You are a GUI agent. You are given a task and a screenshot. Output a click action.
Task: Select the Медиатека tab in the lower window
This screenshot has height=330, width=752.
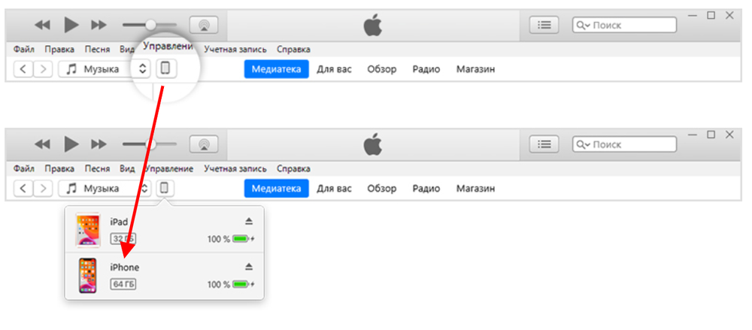point(276,189)
